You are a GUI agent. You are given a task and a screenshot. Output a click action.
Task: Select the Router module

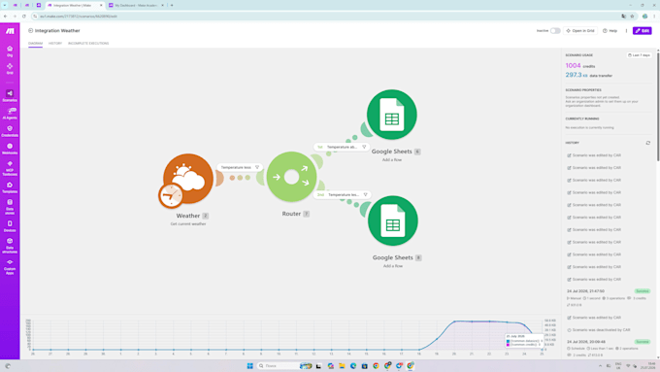291,177
